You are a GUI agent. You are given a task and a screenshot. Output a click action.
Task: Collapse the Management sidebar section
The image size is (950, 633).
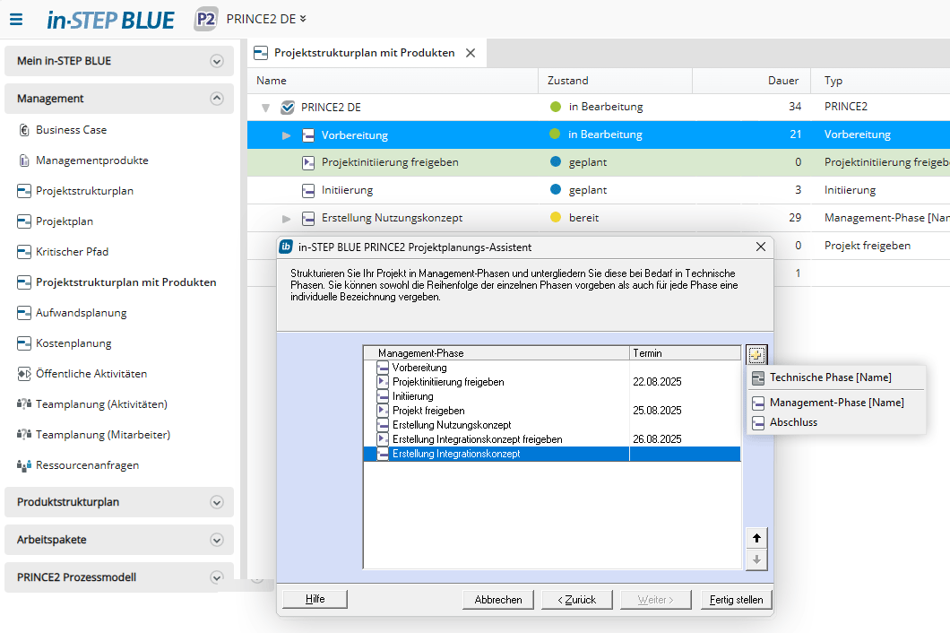216,99
